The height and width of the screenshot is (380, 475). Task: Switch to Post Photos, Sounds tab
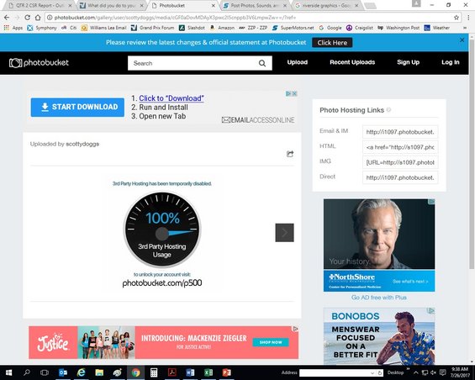click(x=255, y=5)
